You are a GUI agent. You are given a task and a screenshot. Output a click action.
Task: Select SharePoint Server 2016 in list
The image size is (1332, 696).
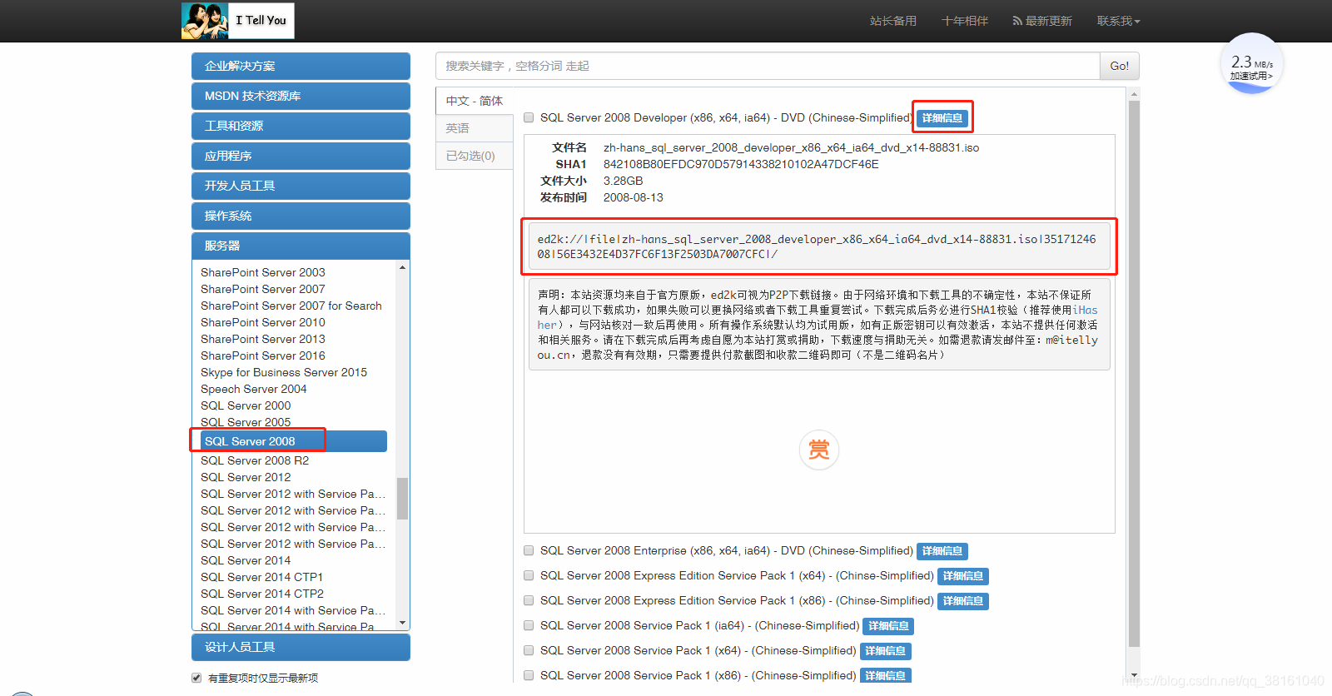coord(263,355)
